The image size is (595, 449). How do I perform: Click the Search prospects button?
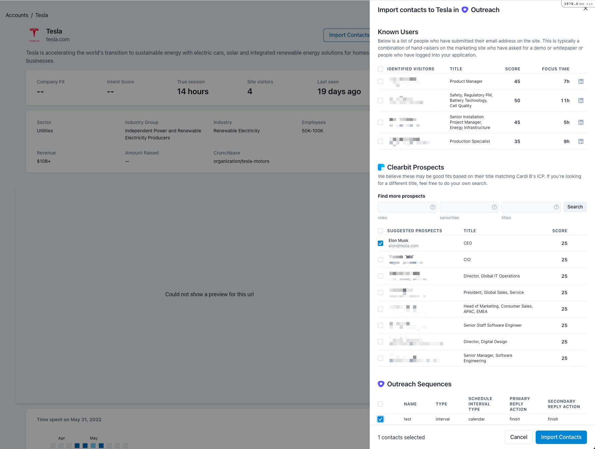575,207
